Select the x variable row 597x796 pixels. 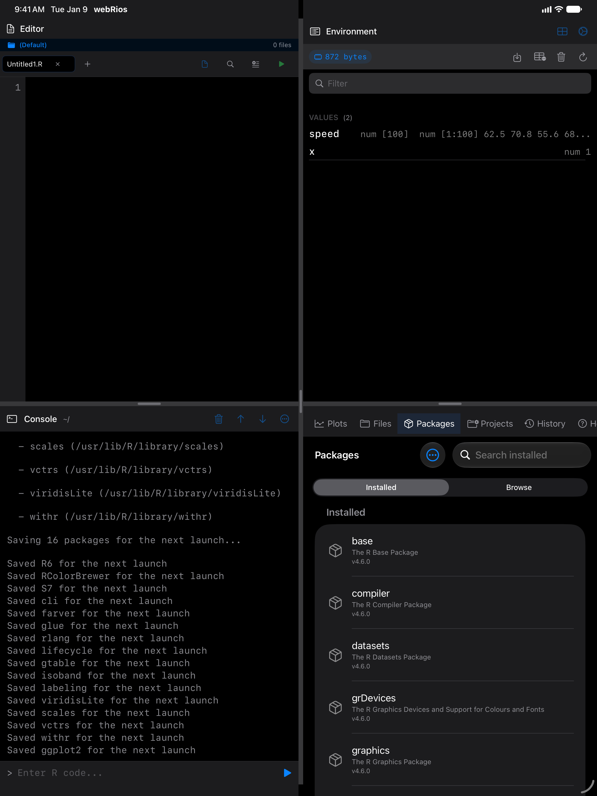coord(450,152)
